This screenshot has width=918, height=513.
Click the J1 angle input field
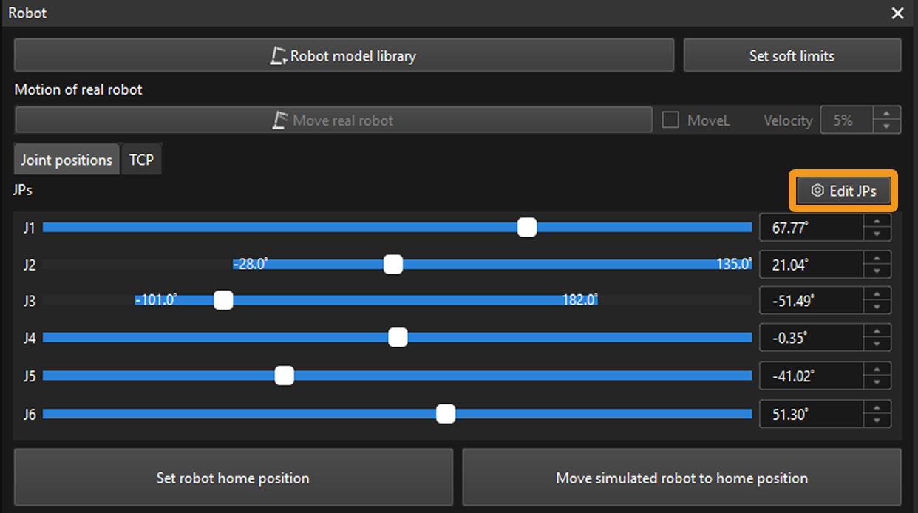(x=810, y=228)
